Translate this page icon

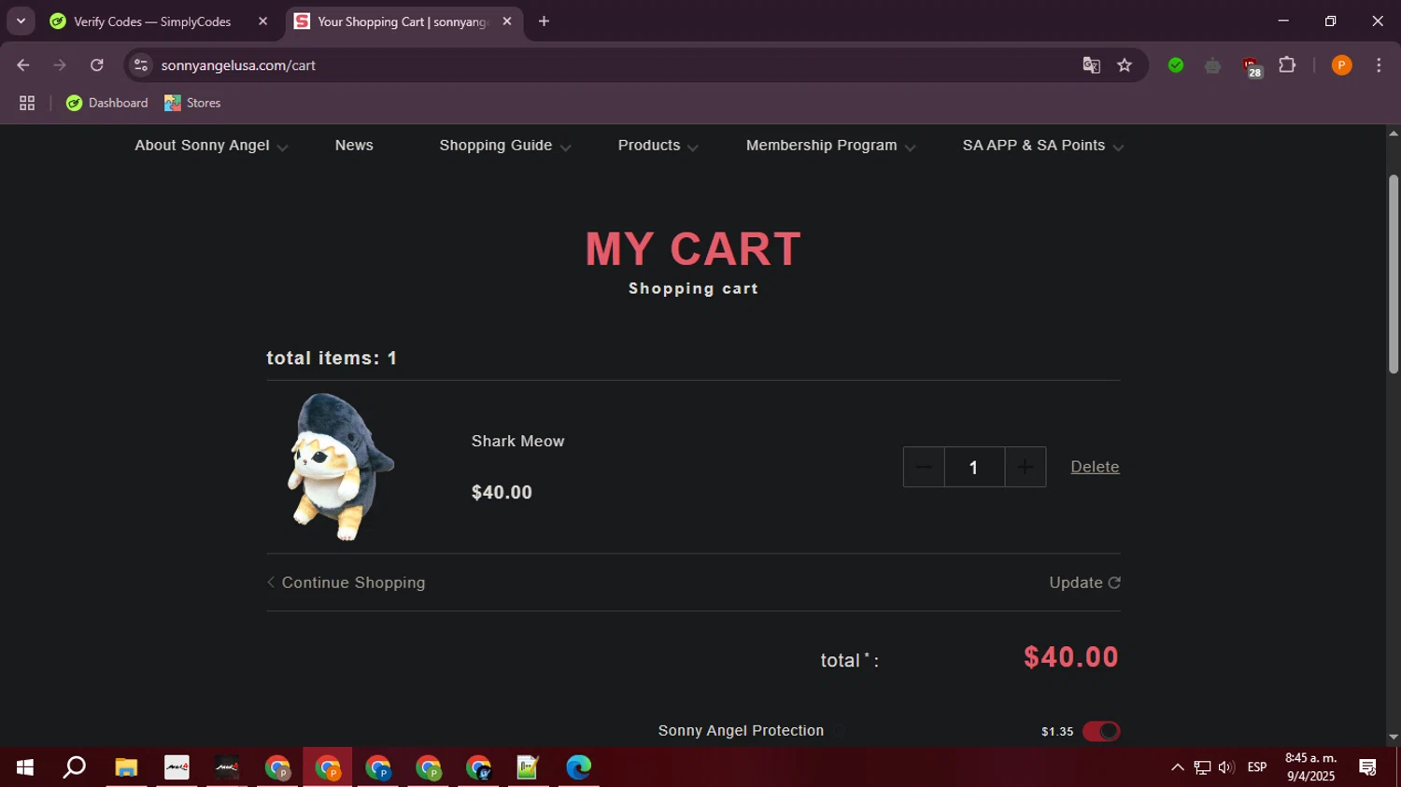coord(1091,65)
